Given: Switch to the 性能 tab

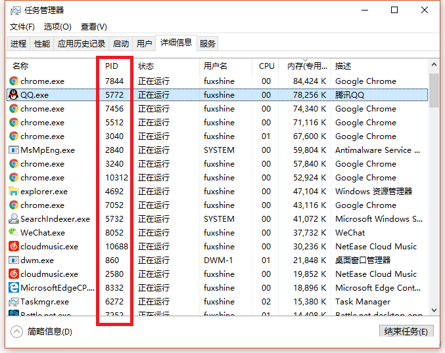Looking at the screenshot, I should (x=42, y=43).
